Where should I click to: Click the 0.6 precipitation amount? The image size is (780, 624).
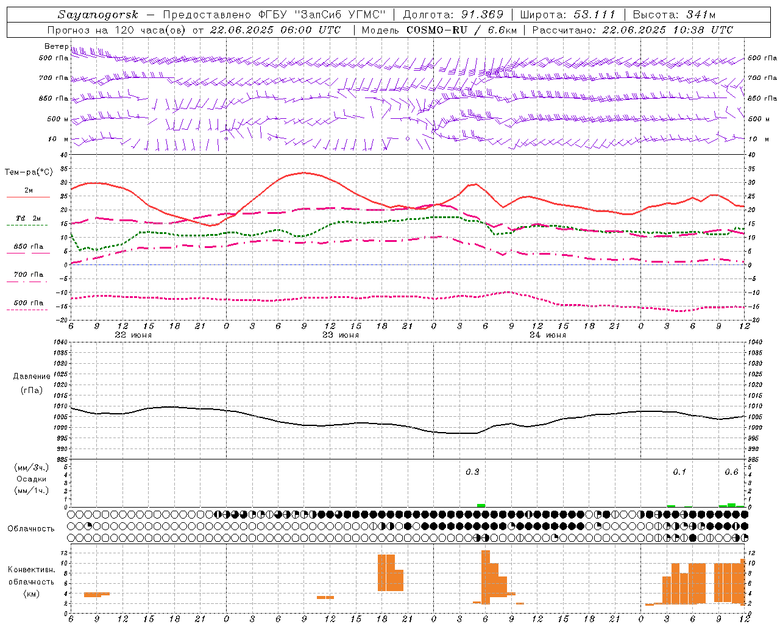click(x=731, y=472)
